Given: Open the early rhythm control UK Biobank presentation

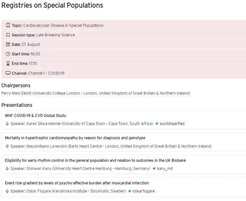Looking at the screenshot, I should coord(95,160).
